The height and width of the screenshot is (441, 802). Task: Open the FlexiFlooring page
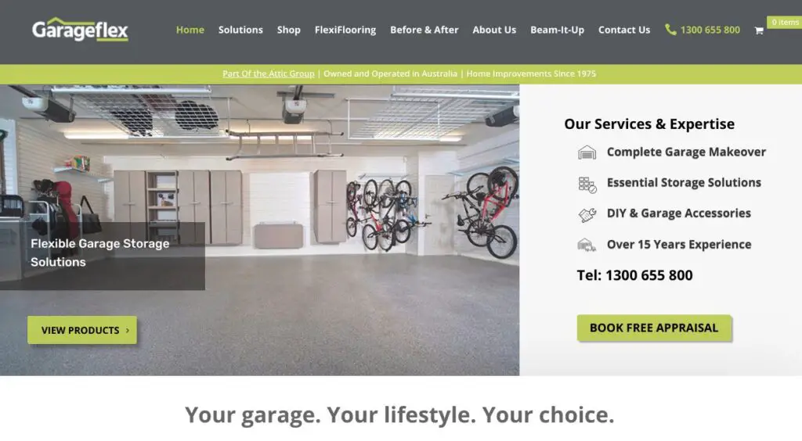tap(345, 30)
